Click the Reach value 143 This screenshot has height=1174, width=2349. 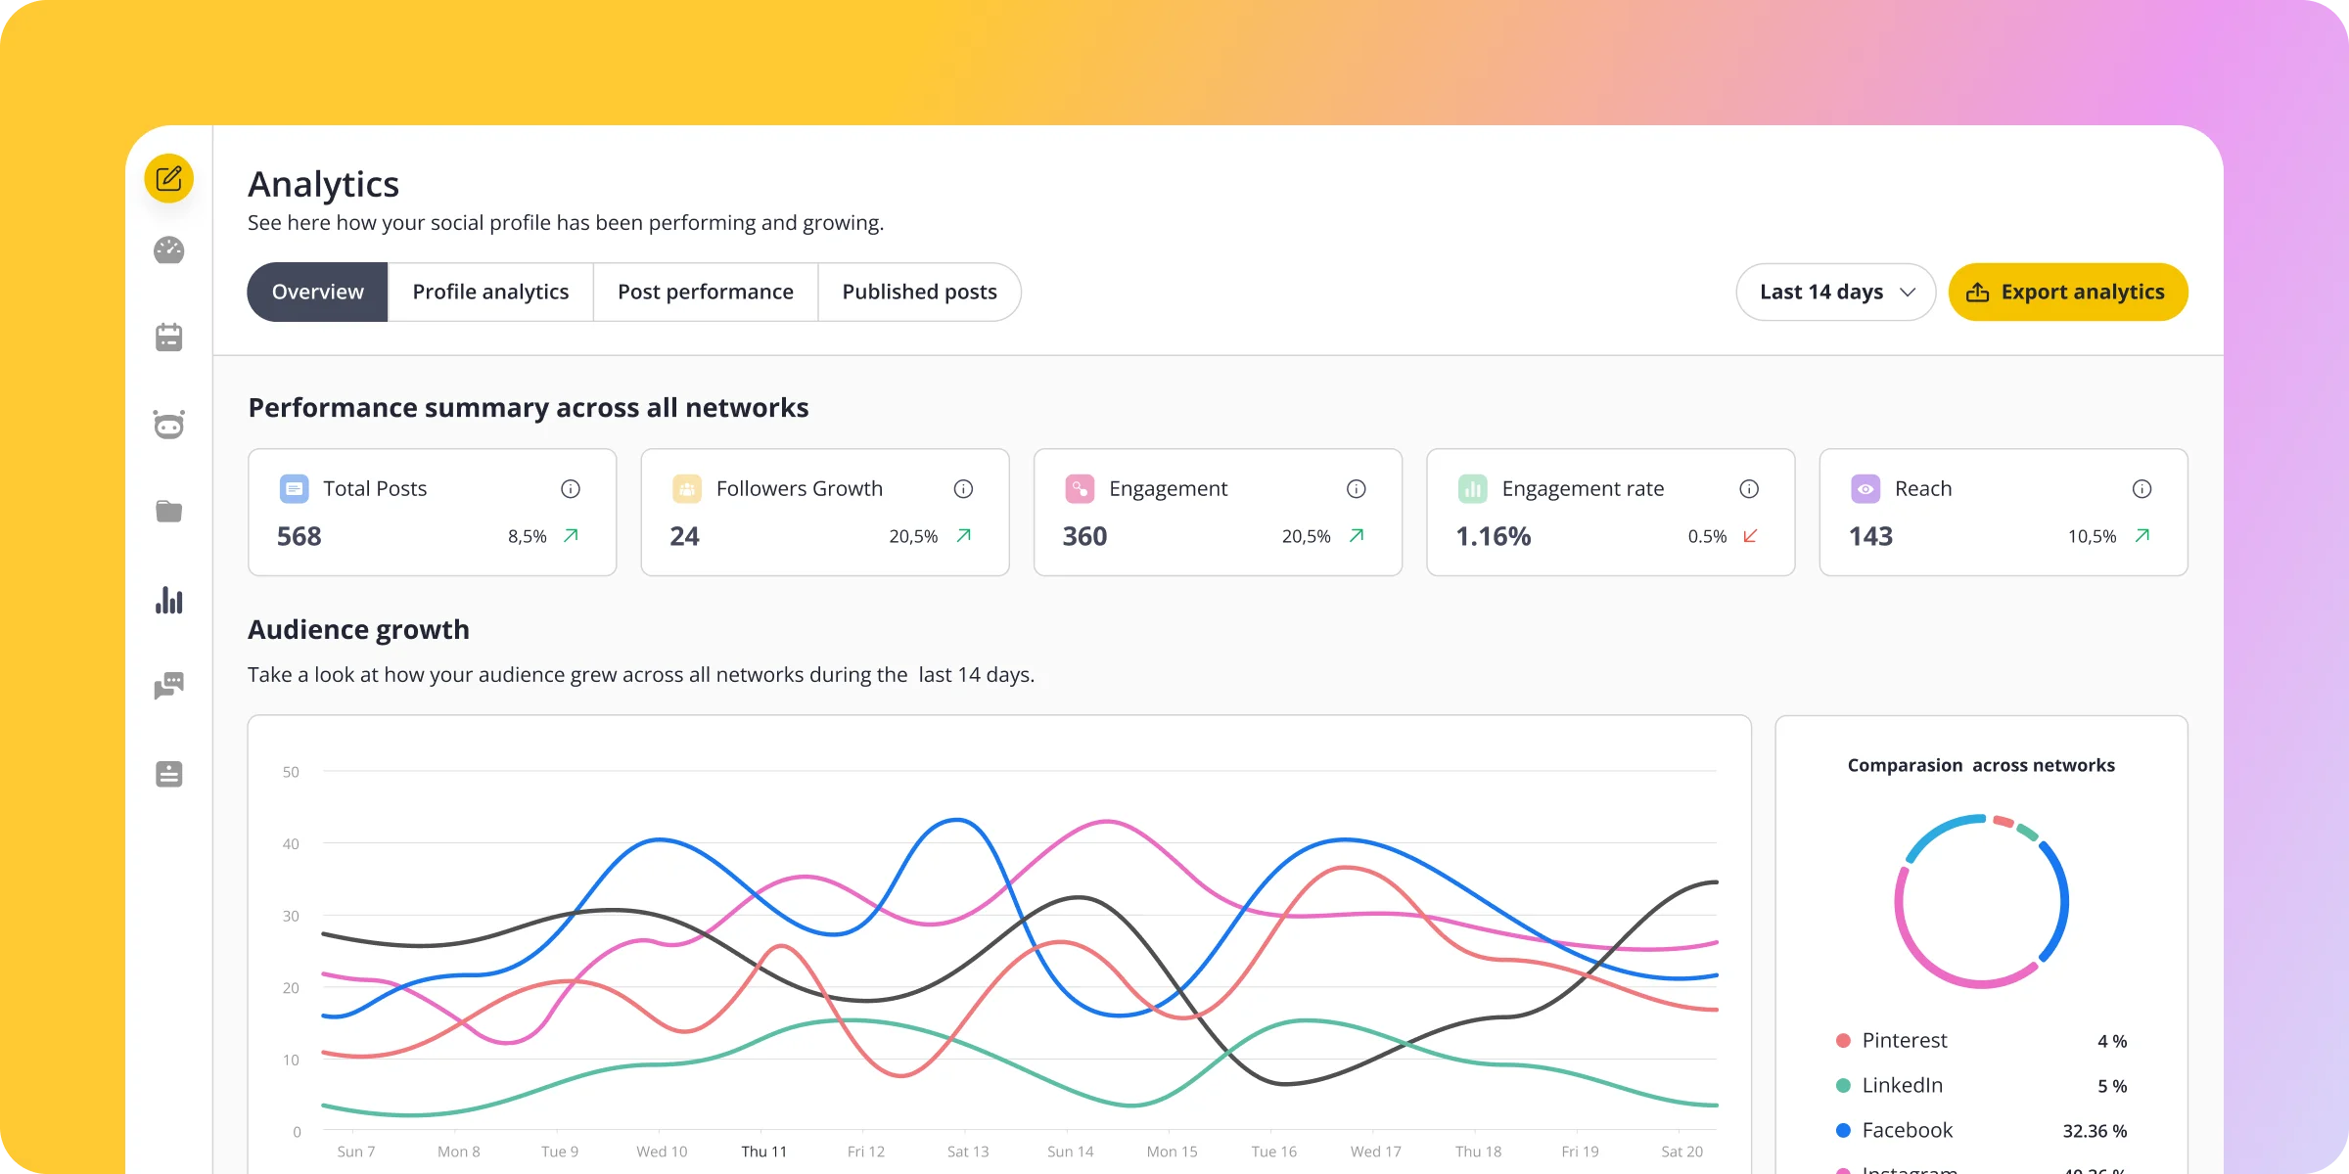click(1870, 536)
